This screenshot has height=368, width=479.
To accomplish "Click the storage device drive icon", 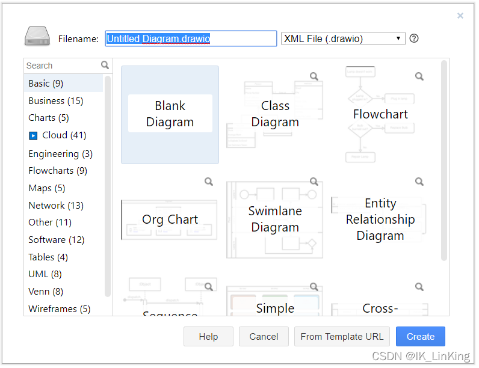I will 37,36.
